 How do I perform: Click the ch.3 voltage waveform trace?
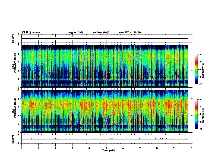point(105,139)
